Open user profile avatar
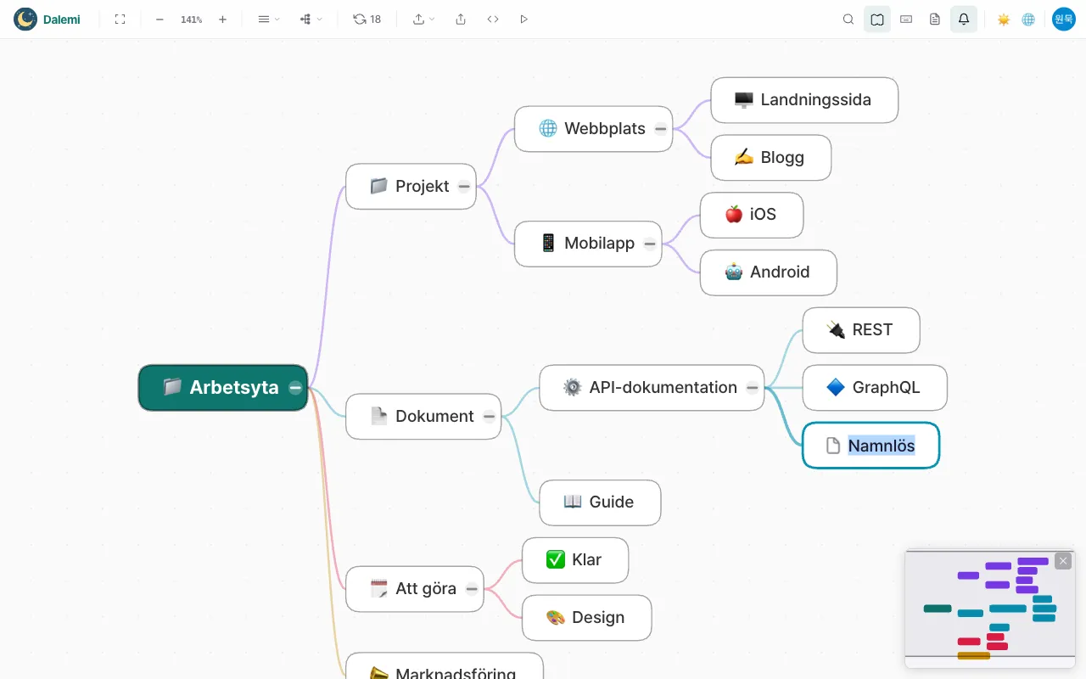 click(1064, 19)
